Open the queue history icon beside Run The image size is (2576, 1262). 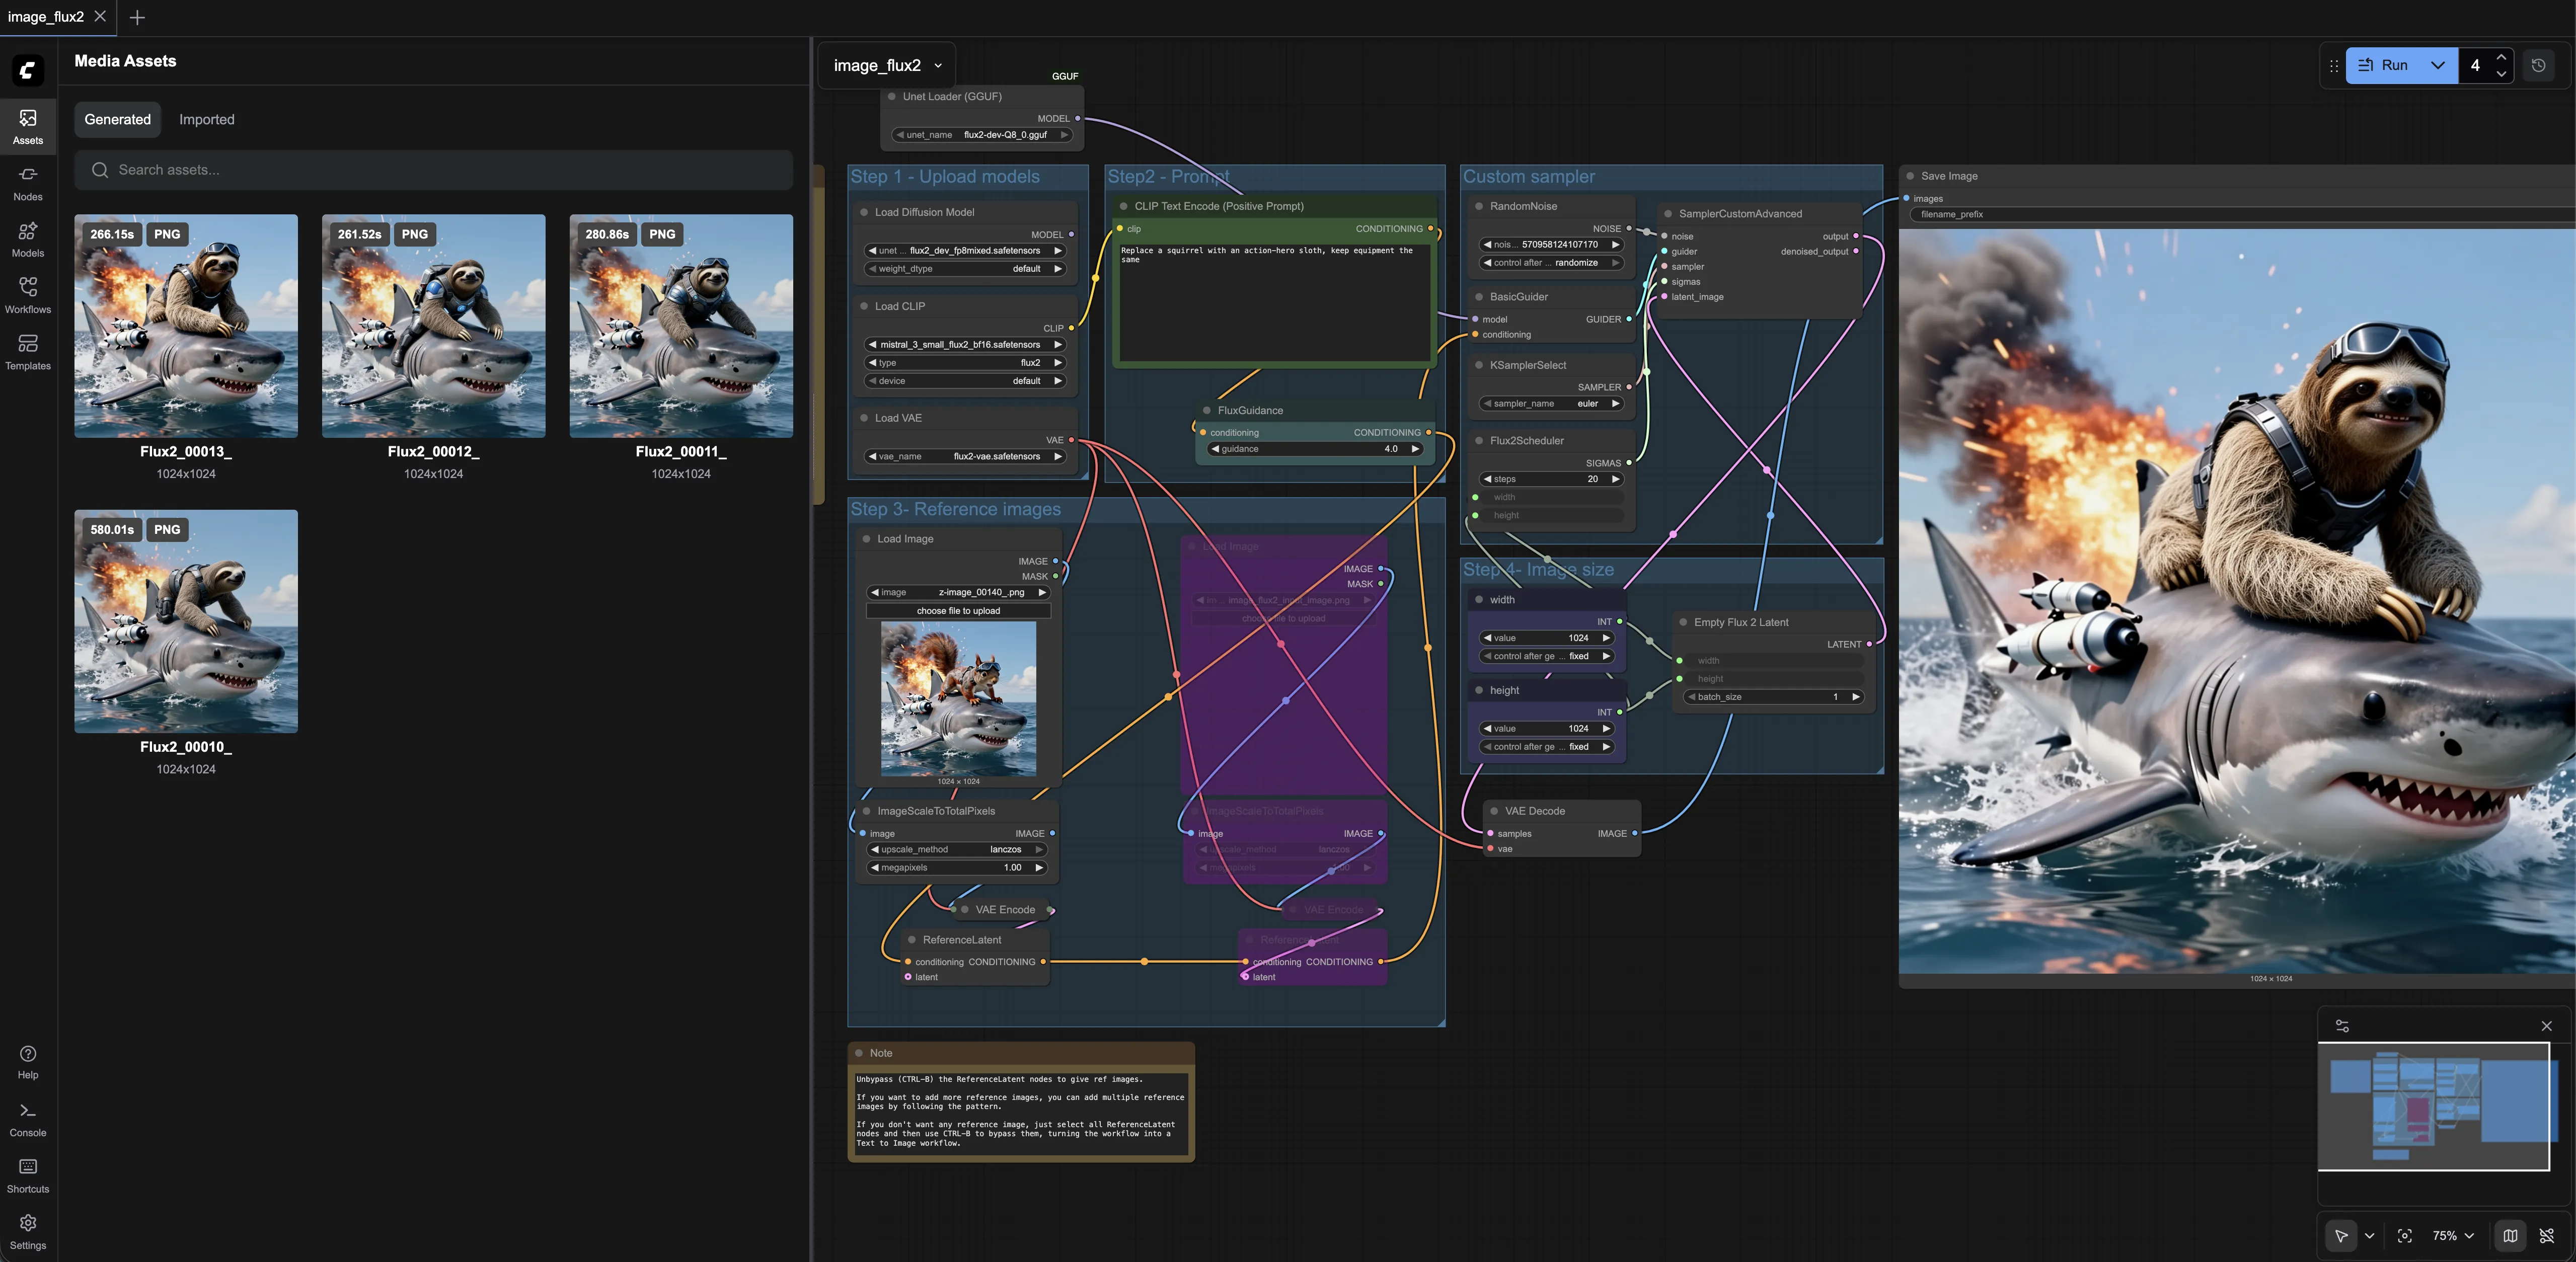click(x=2538, y=65)
